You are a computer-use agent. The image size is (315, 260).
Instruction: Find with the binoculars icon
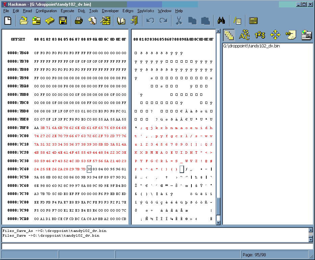(221, 21)
